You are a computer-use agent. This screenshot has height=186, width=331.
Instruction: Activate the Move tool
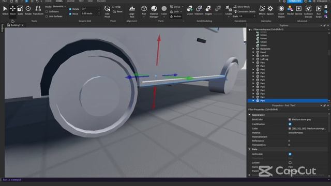point(12,10)
